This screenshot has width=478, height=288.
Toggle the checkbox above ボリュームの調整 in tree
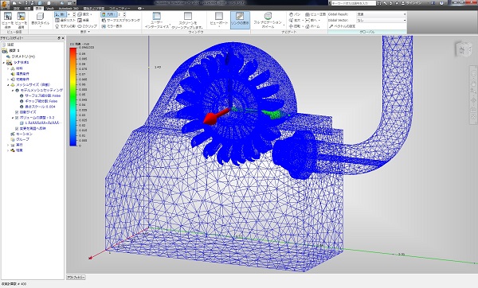click(17, 112)
